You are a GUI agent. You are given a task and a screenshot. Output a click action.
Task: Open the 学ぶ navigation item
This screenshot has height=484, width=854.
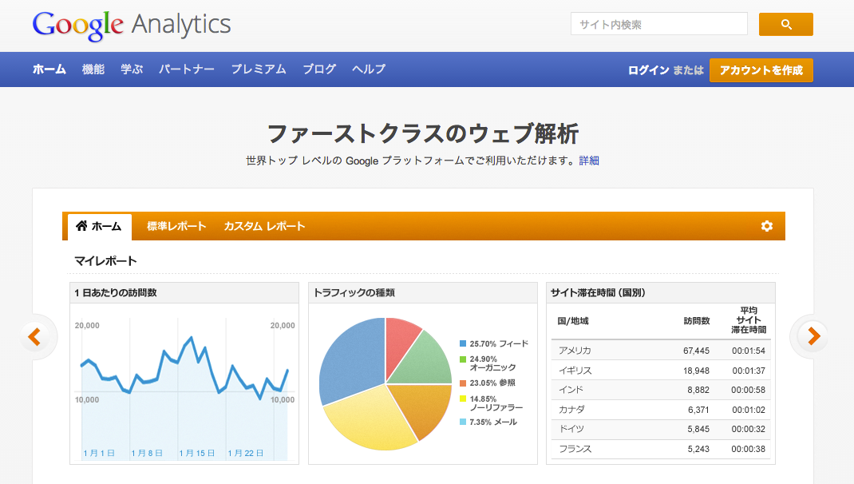[132, 69]
